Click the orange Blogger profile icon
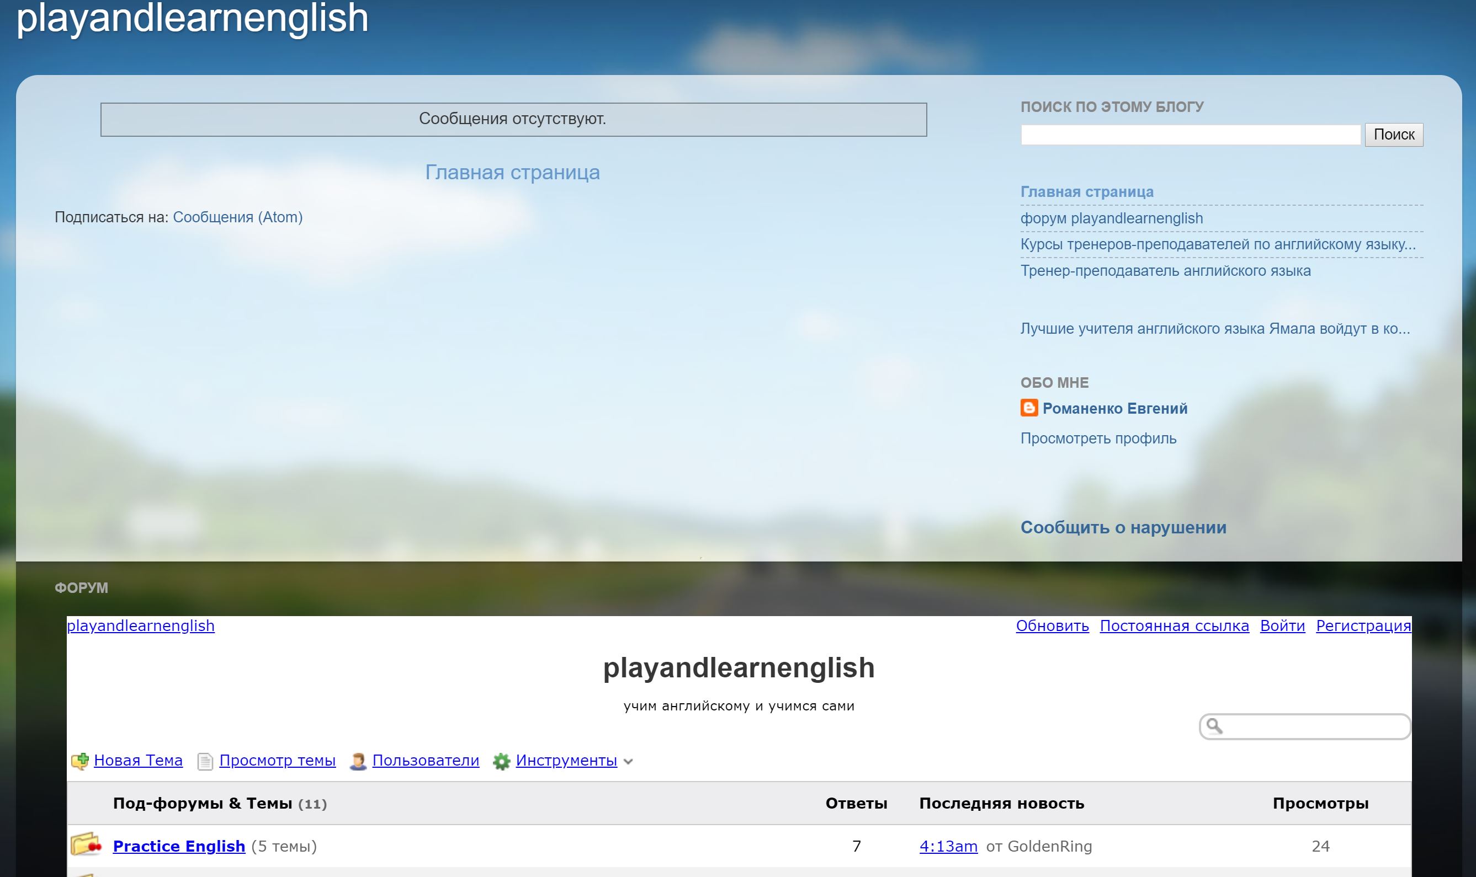Screen dimensions: 1476x877 tap(1029, 408)
